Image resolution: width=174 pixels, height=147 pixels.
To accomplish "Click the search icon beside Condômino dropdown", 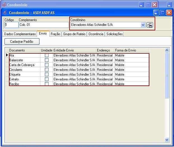I will click(x=150, y=25).
